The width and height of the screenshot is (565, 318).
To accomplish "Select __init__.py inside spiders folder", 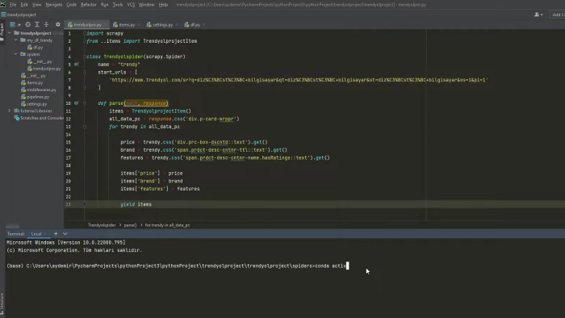I will point(40,61).
